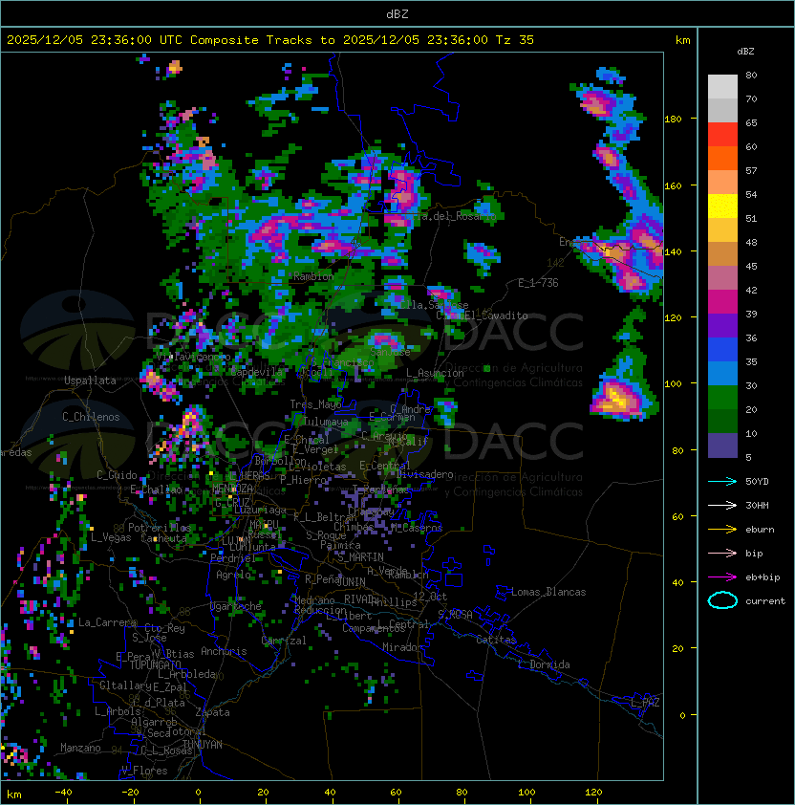The height and width of the screenshot is (805, 795).
Task: Click the 'L_PAZ' place label
Action: tap(645, 703)
